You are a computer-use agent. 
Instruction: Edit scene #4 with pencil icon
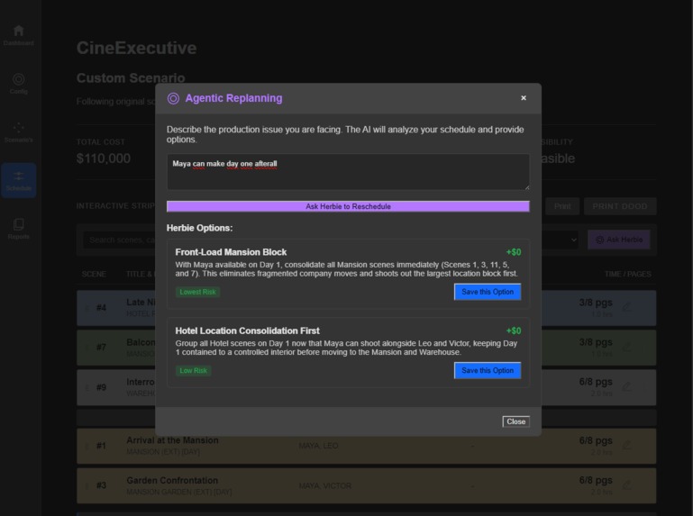click(626, 307)
